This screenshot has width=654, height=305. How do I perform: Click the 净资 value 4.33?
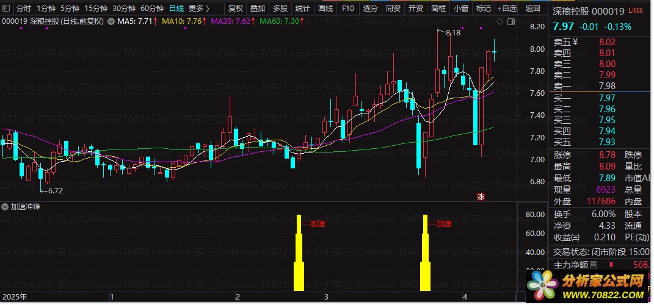pos(607,226)
